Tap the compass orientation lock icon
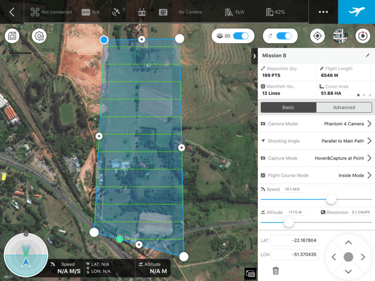 point(363,36)
